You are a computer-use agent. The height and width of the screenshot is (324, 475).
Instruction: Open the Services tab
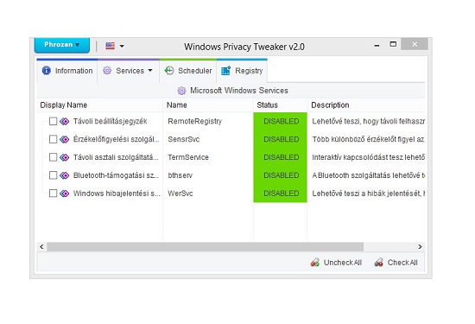pyautogui.click(x=130, y=71)
